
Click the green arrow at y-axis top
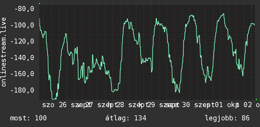click(39, 3)
